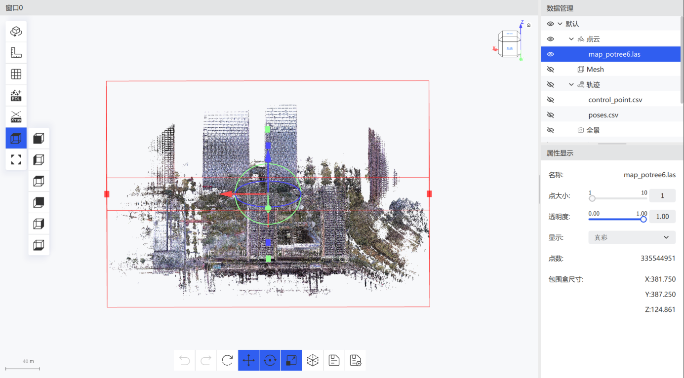Click the red left bounding box handle
Image resolution: width=684 pixels, height=378 pixels.
[x=107, y=194]
